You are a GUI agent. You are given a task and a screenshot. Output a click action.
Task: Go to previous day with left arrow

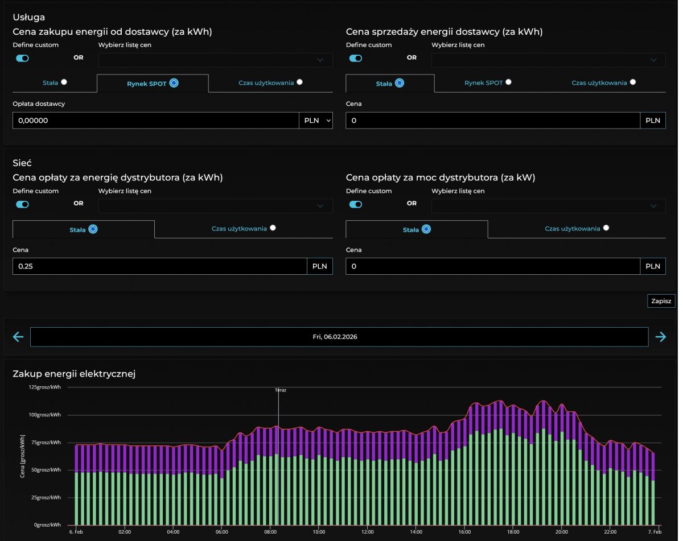coord(18,337)
